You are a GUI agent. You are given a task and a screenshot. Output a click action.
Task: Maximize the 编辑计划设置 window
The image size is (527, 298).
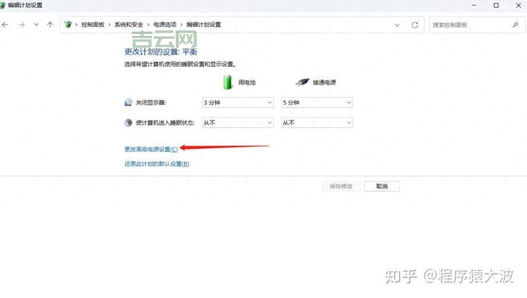point(496,5)
